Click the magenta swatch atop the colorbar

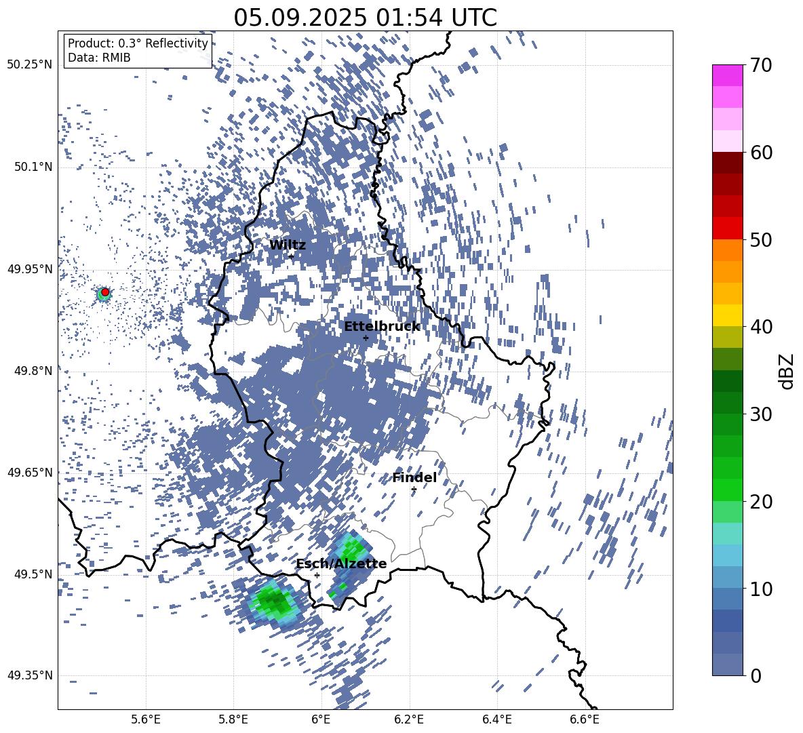click(728, 75)
